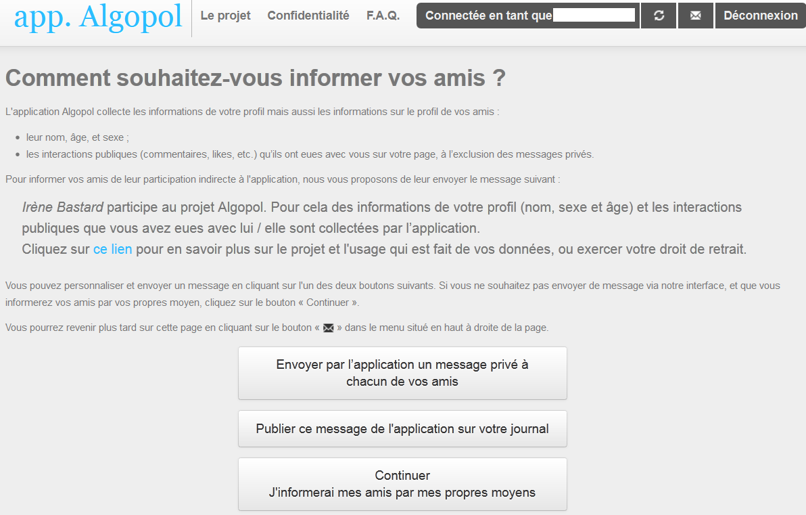Click the app. Algopol logo
The height and width of the screenshot is (515, 806).
(x=98, y=17)
